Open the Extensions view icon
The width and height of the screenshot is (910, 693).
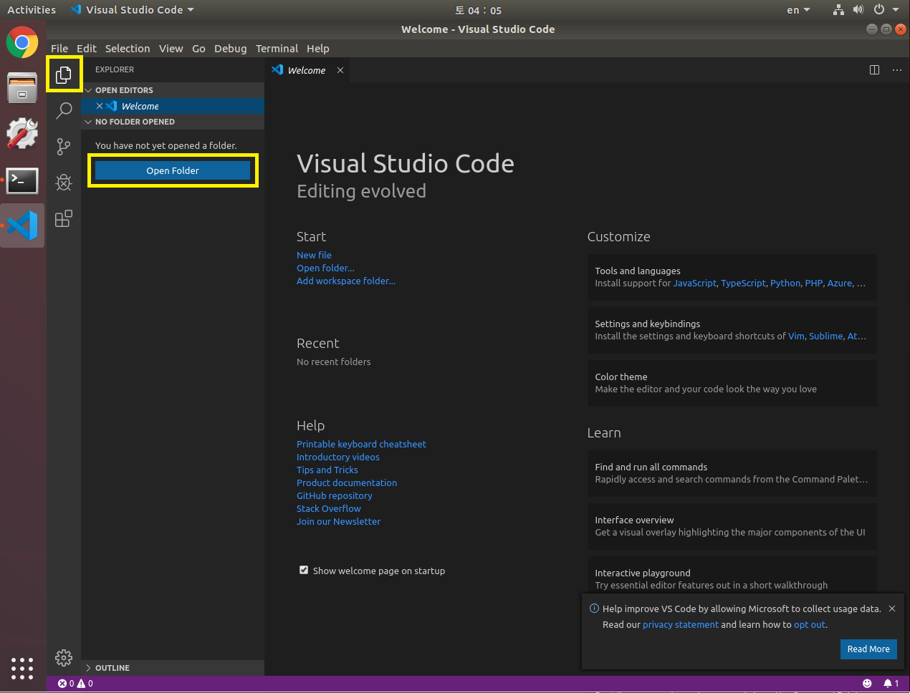64,218
